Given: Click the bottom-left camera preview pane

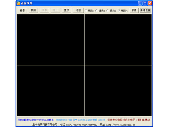Looking at the screenshot, I should pos(50,90).
